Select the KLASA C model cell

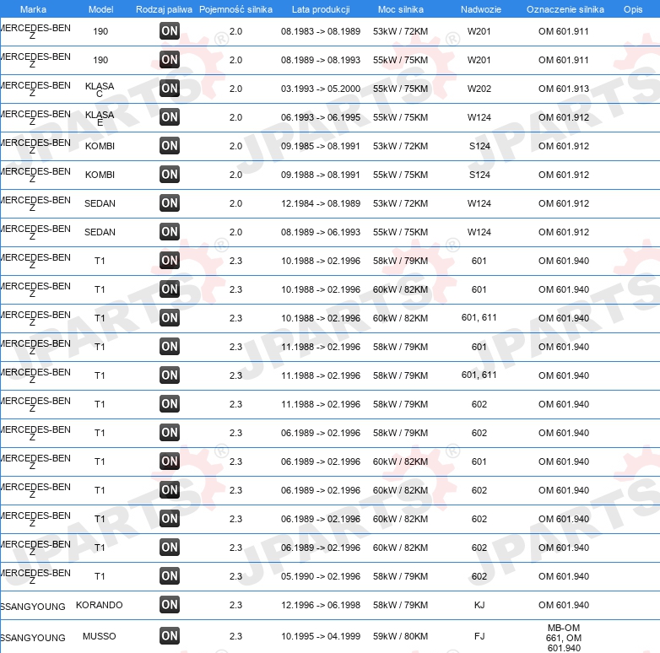[100, 89]
